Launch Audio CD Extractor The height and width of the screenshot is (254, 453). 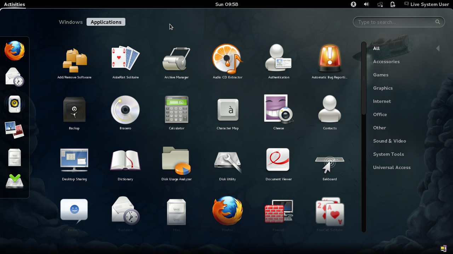coord(227,59)
